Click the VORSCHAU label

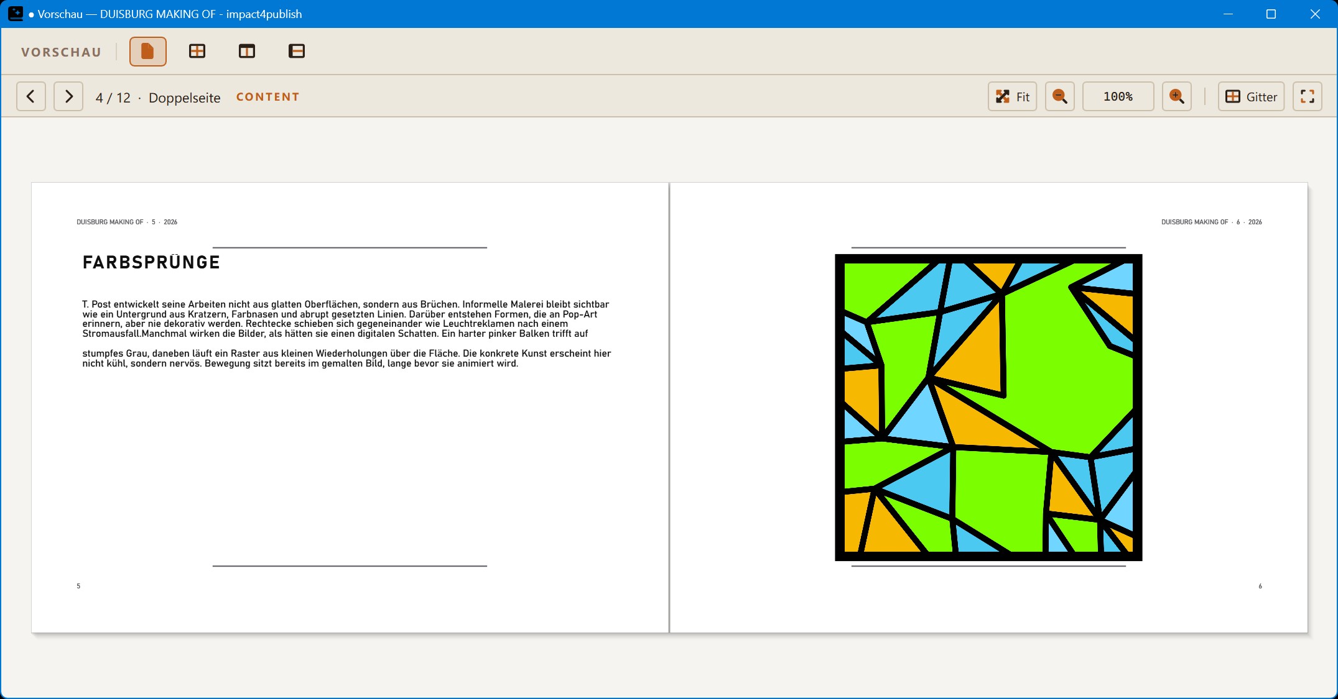pyautogui.click(x=61, y=52)
